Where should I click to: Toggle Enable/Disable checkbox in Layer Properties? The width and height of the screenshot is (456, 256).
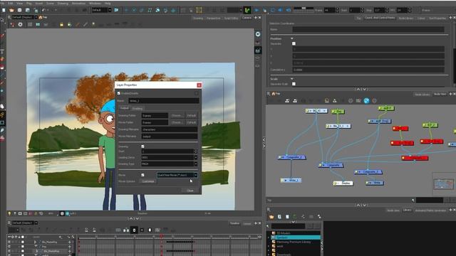pyautogui.click(x=119, y=93)
